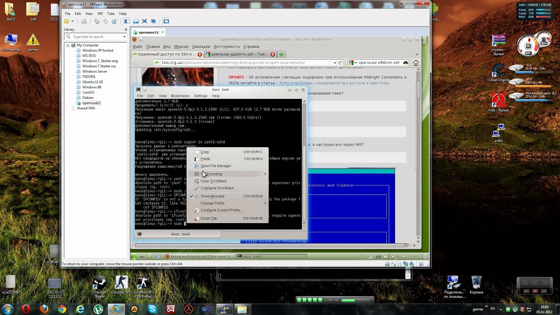Open a new Firefox tab plus button

(281, 54)
